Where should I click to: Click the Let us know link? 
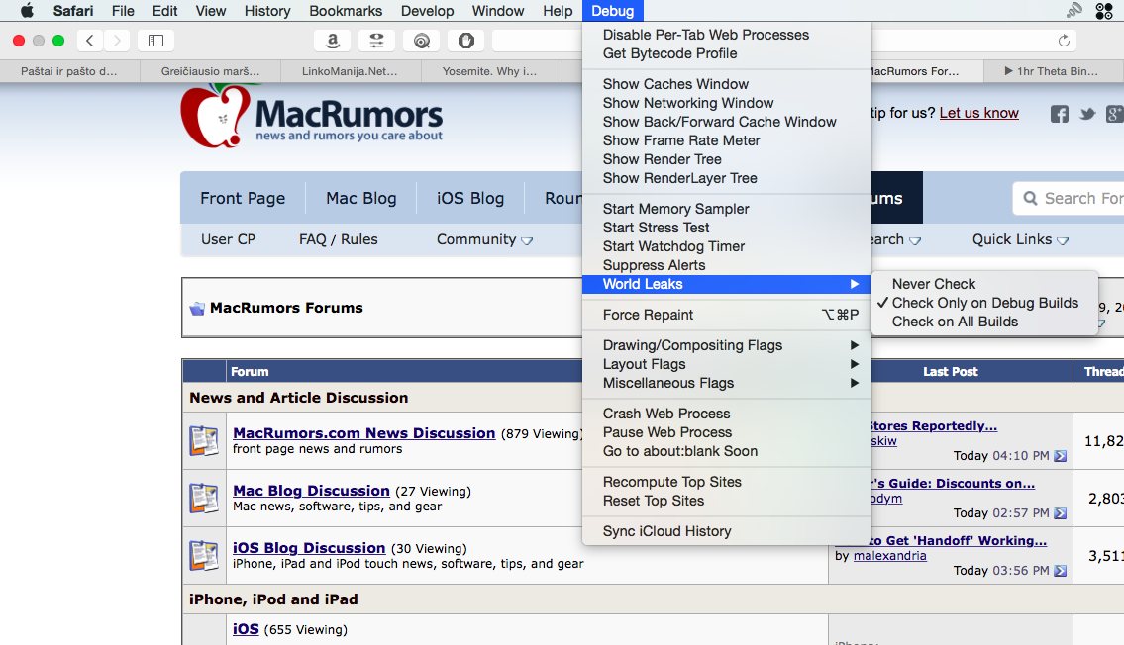pyautogui.click(x=978, y=113)
